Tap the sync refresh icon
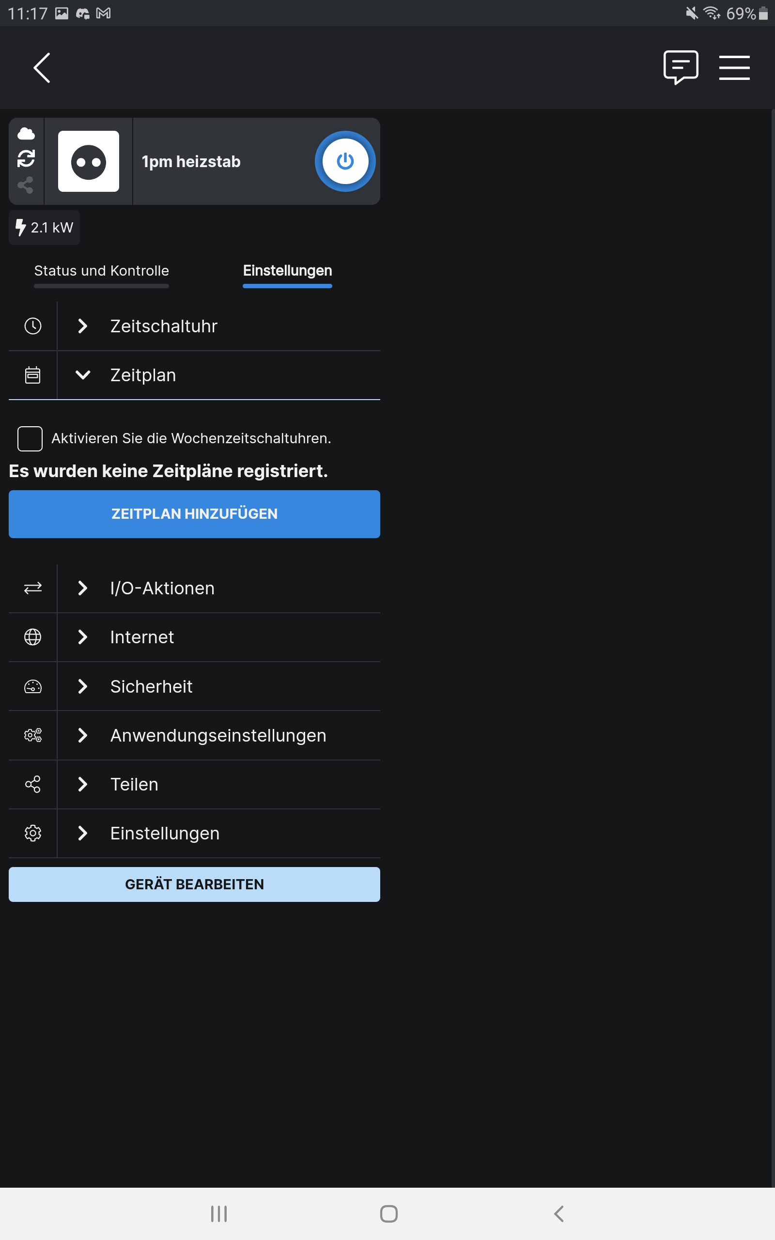 pos(26,159)
